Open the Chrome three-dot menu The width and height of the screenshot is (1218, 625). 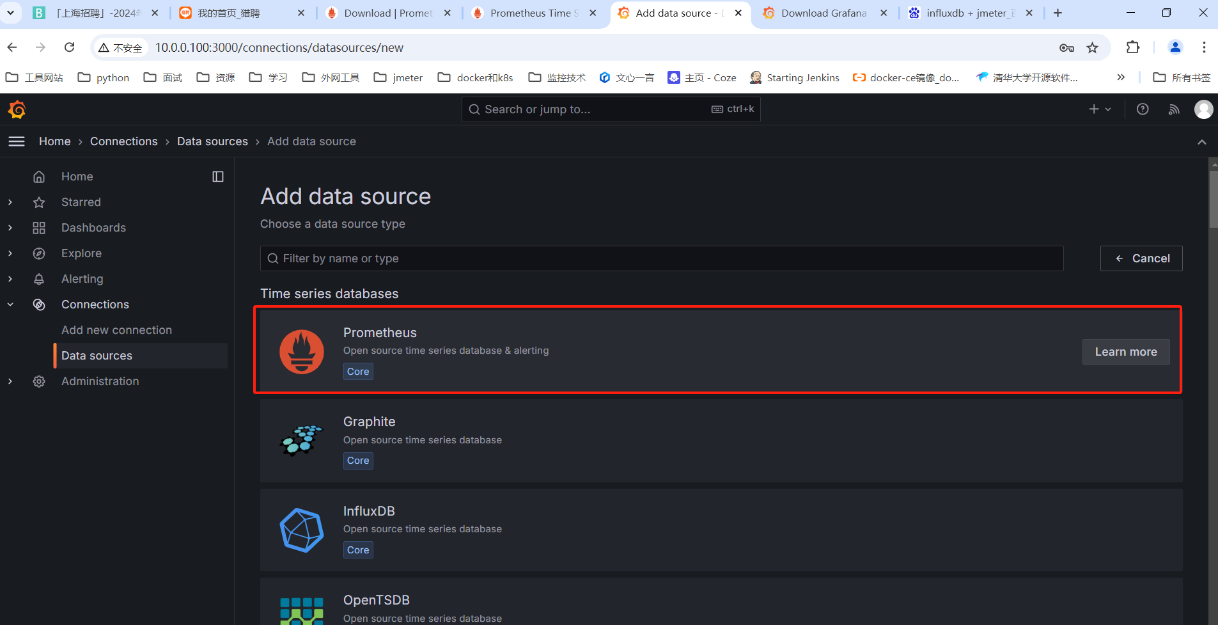1204,47
